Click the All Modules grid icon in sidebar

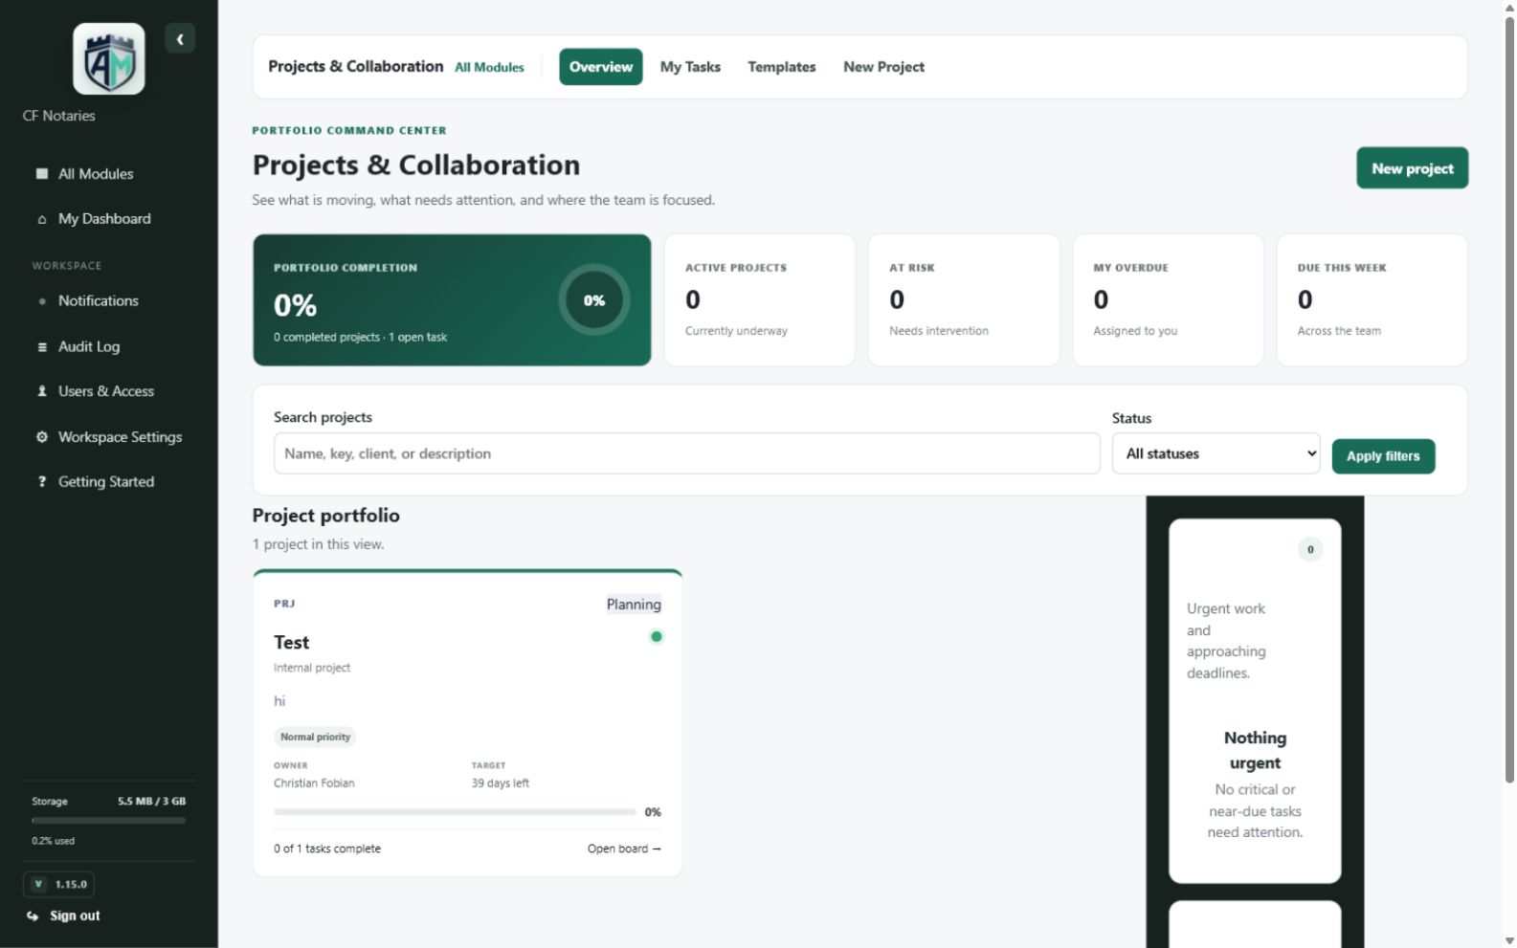point(42,174)
